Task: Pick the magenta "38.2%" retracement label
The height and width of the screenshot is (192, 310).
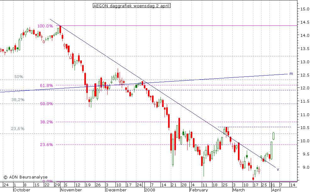Action: tap(47, 122)
